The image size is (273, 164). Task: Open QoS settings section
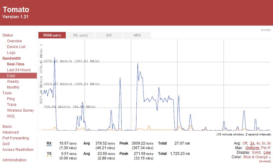(x=6, y=144)
